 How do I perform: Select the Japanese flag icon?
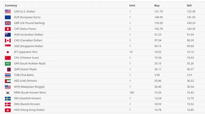(x=8, y=52)
